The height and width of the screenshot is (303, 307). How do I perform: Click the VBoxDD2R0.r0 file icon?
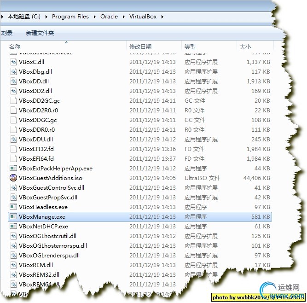13,110
